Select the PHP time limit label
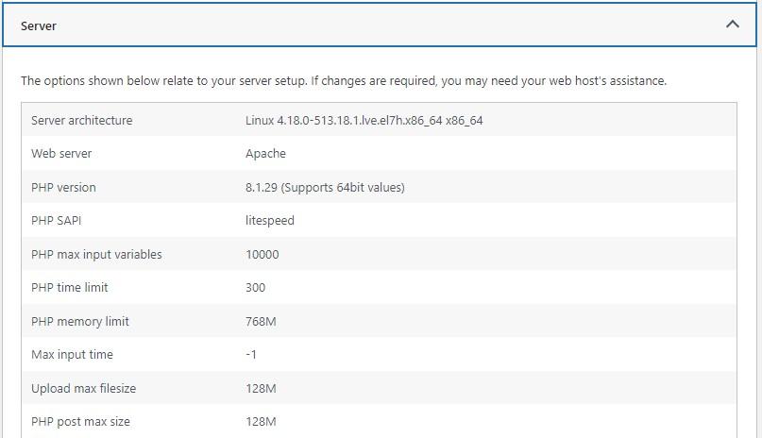 [70, 288]
